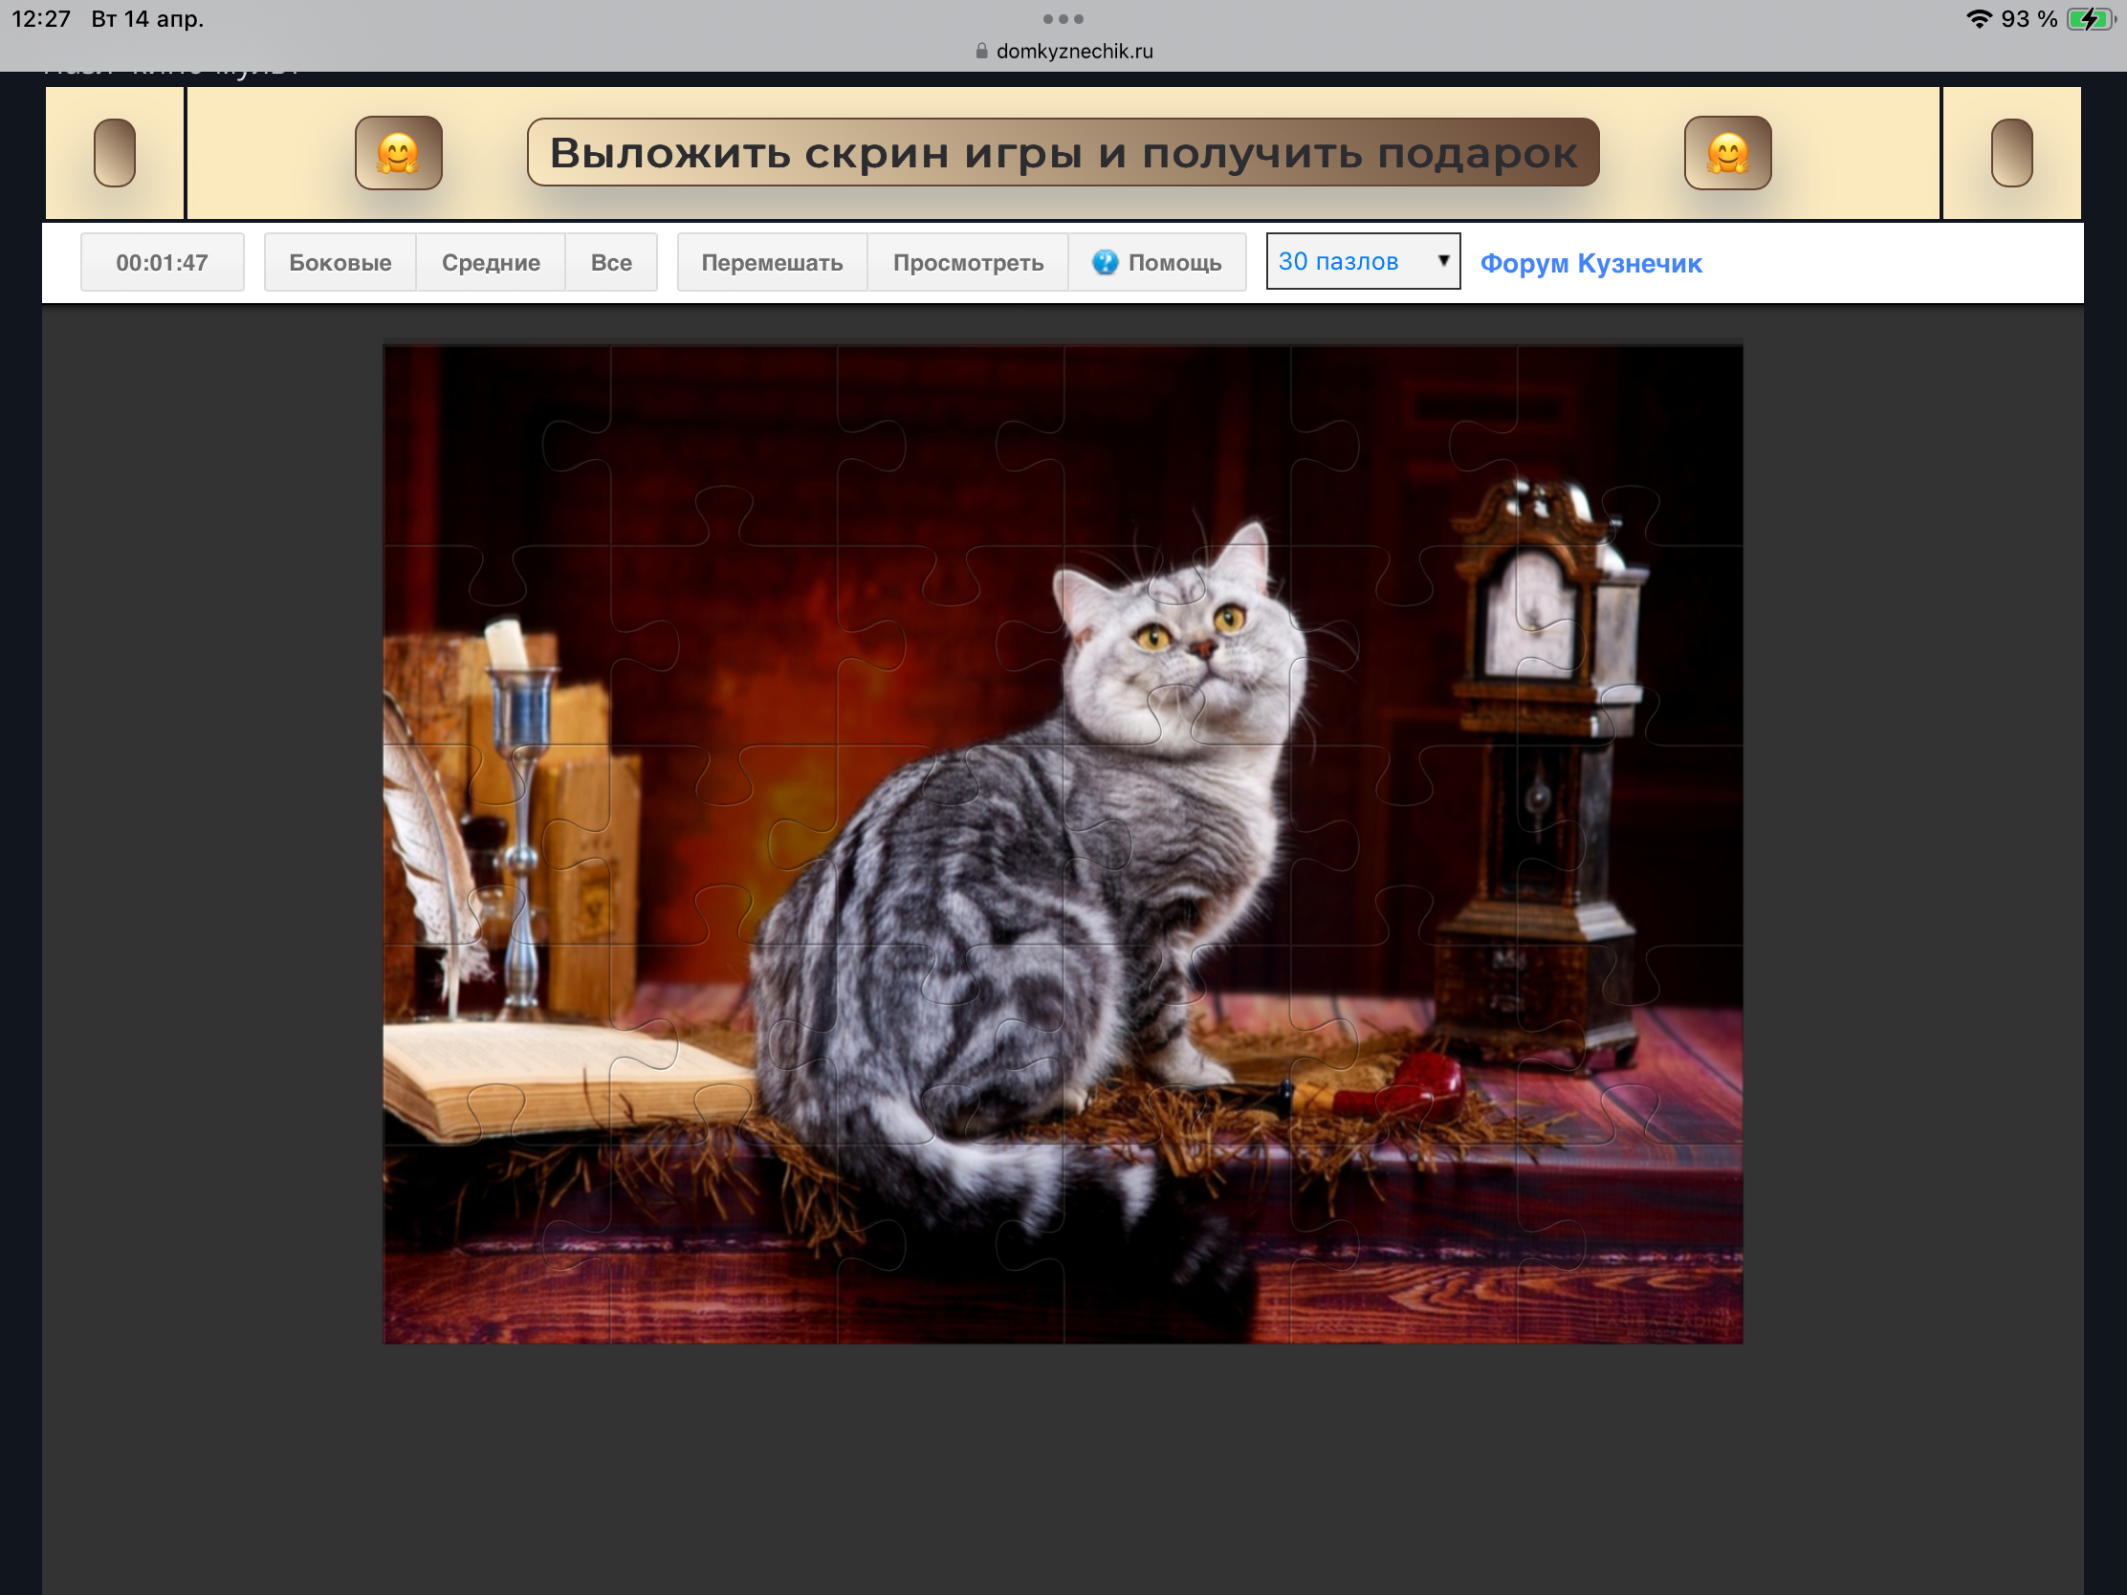
Task: Click the right hugging-face emoji button
Action: pyautogui.click(x=1727, y=153)
